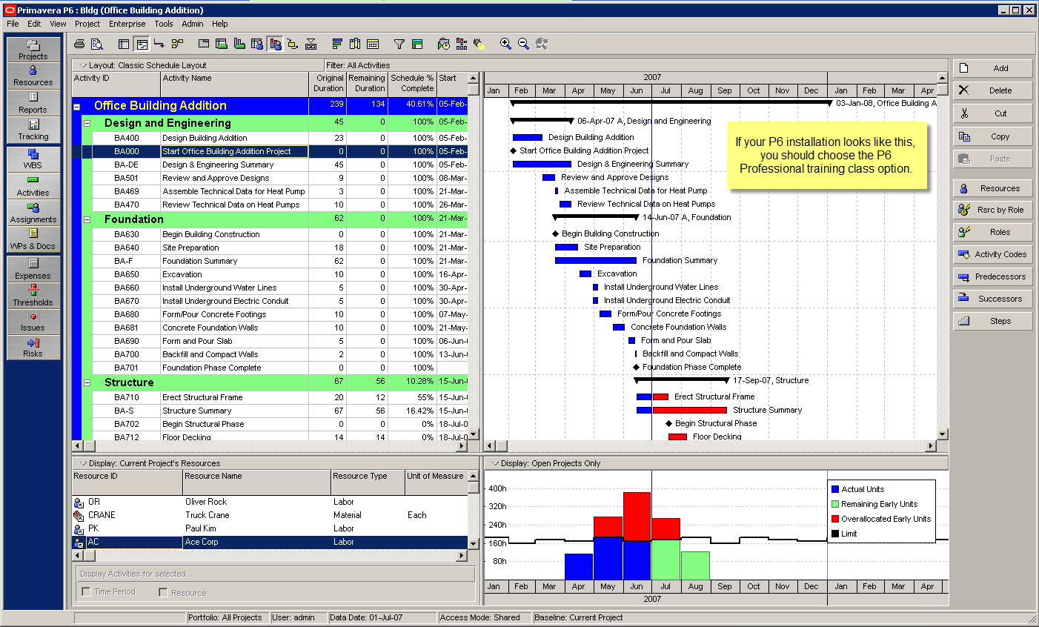
Task: Open the Layout: Classic Schedule Layout dropdown
Action: pyautogui.click(x=84, y=65)
